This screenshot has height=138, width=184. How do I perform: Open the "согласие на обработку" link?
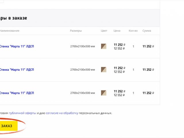pyautogui.click(x=62, y=113)
